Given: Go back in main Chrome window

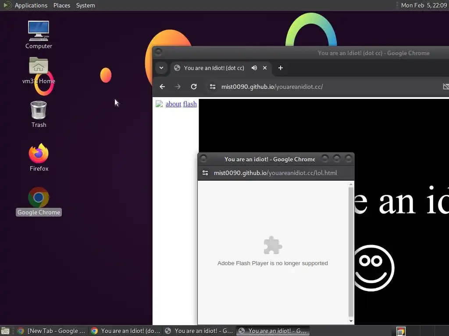Looking at the screenshot, I should (162, 87).
